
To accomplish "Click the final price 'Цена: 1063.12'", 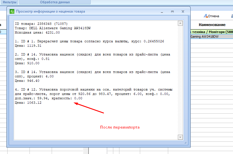I will 28,103.
